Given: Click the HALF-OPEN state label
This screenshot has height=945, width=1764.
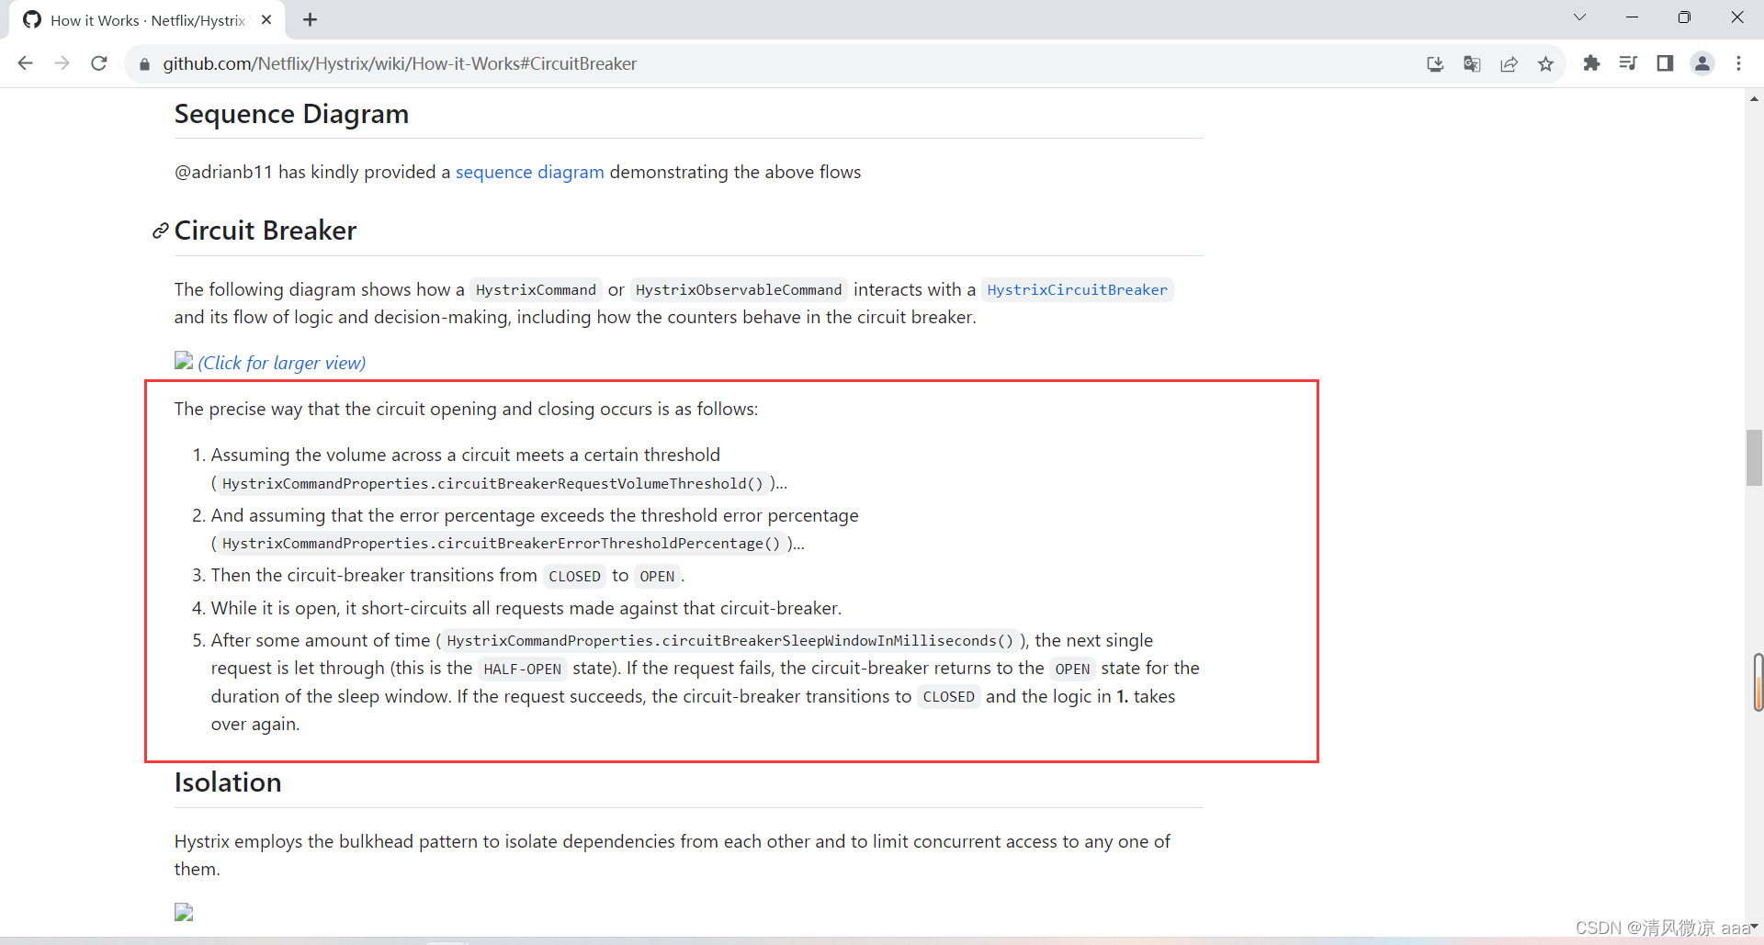Looking at the screenshot, I should pos(522,669).
